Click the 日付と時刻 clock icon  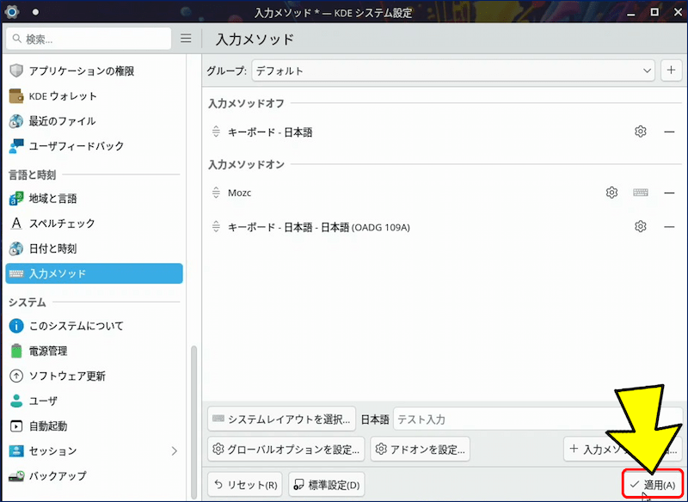tap(16, 248)
